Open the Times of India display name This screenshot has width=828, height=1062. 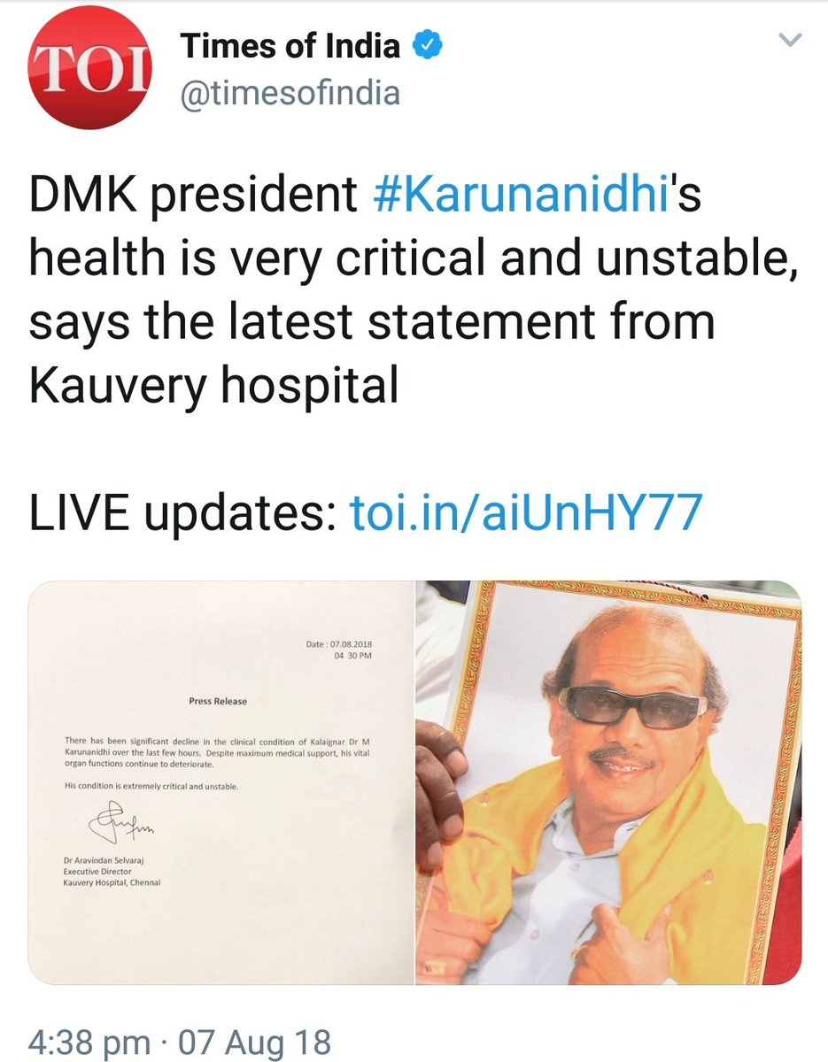(290, 45)
